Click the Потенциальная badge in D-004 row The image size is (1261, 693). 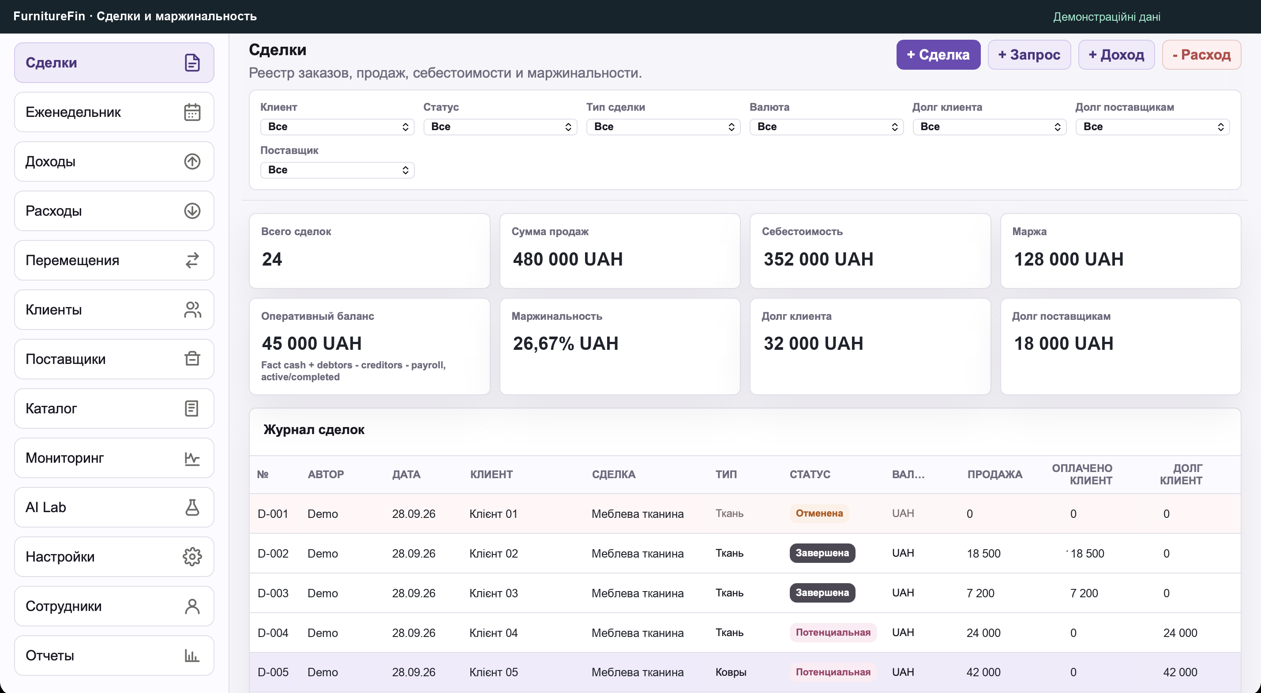[x=833, y=632]
